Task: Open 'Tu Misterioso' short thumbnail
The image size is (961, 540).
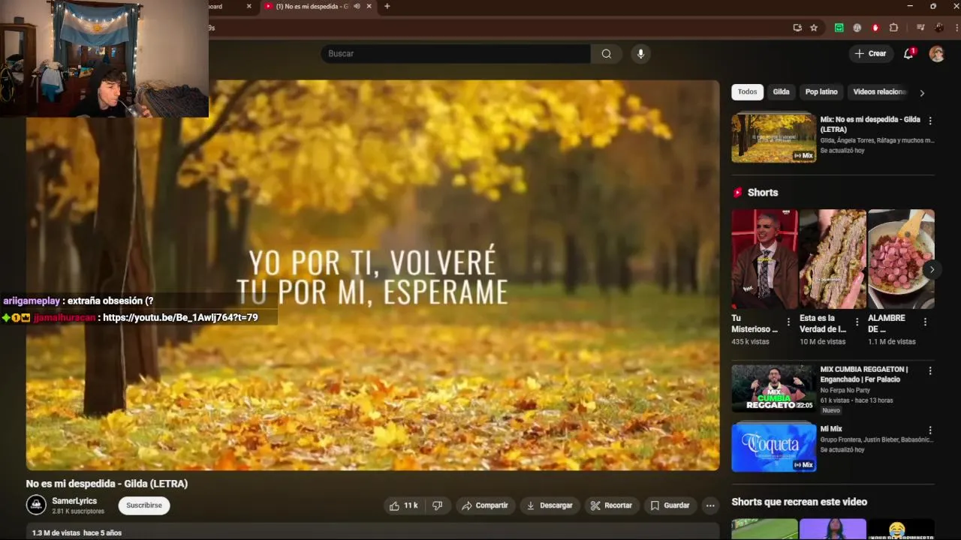Action: [x=764, y=259]
